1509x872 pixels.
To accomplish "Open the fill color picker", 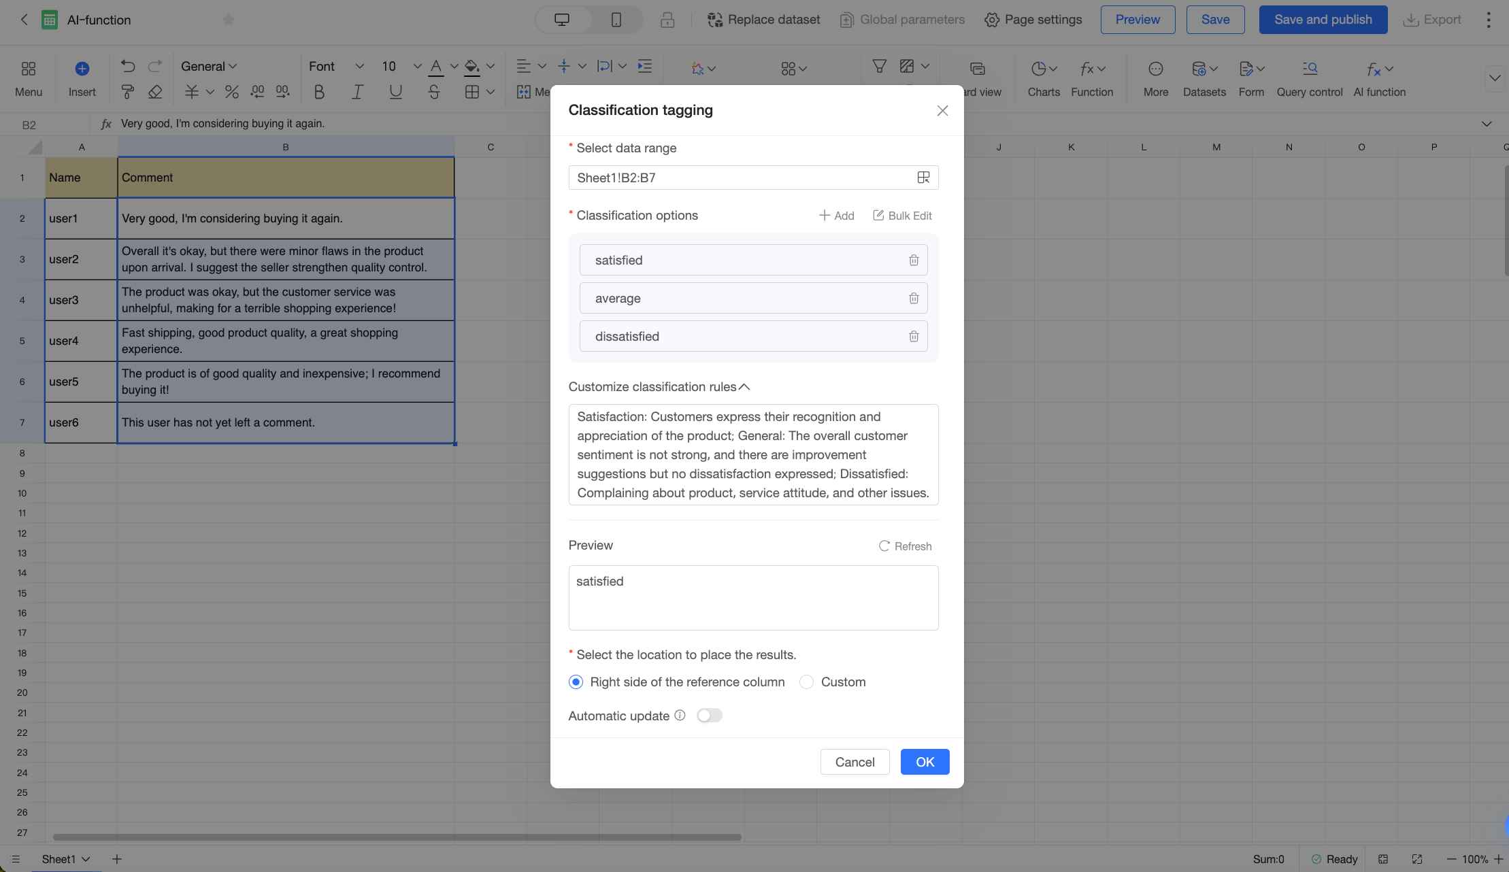I will tap(472, 66).
